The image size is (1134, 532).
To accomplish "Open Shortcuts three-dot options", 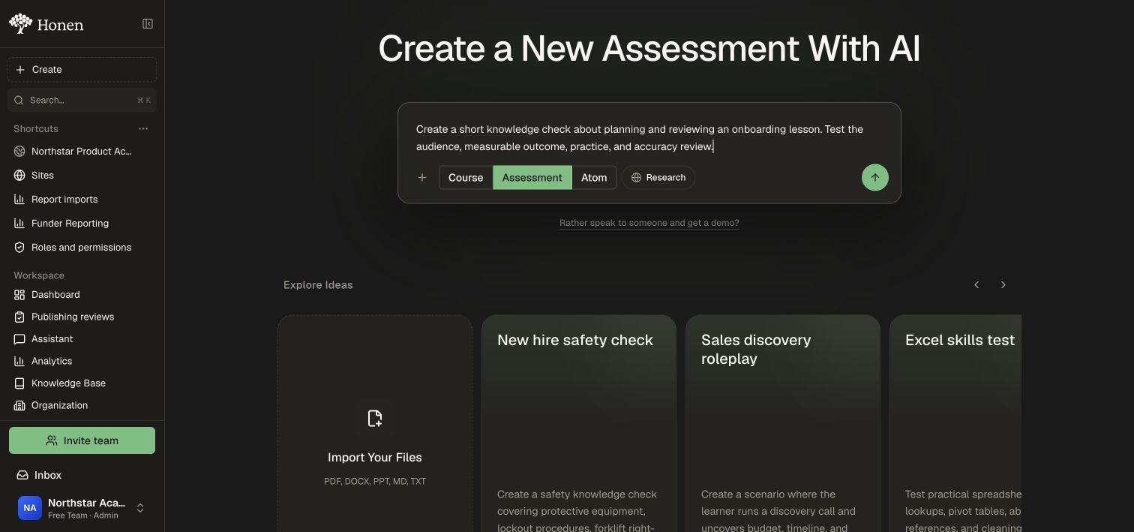I will pyautogui.click(x=143, y=129).
